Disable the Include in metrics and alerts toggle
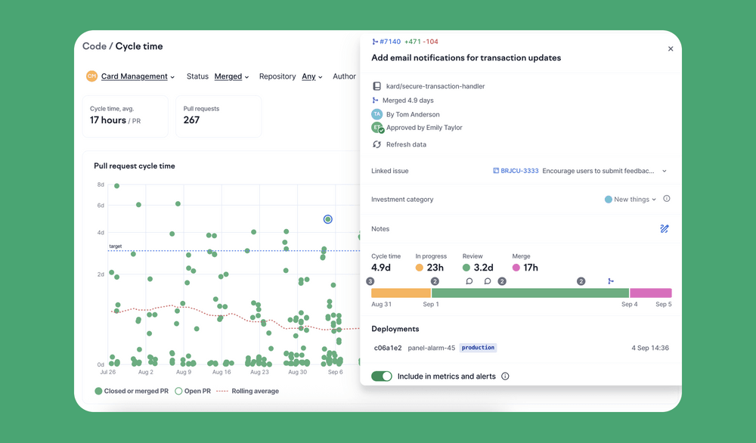The width and height of the screenshot is (756, 443). point(382,376)
